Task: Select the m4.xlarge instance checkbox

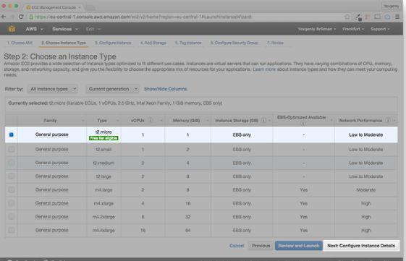Action: point(11,203)
